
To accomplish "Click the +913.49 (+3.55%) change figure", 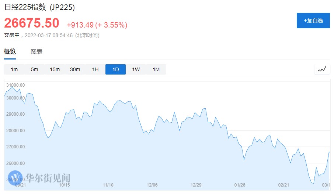I will [97, 25].
